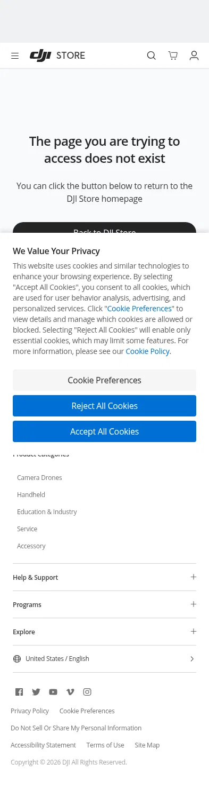The height and width of the screenshot is (803, 209).
Task: Open the Cookie Policy link
Action: 147,351
